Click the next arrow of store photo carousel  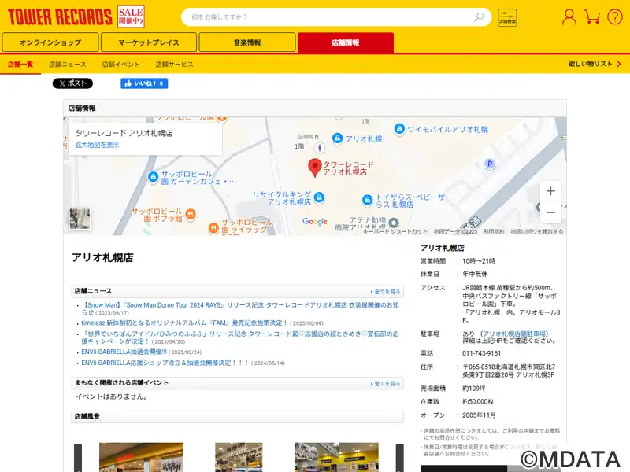coord(400,458)
